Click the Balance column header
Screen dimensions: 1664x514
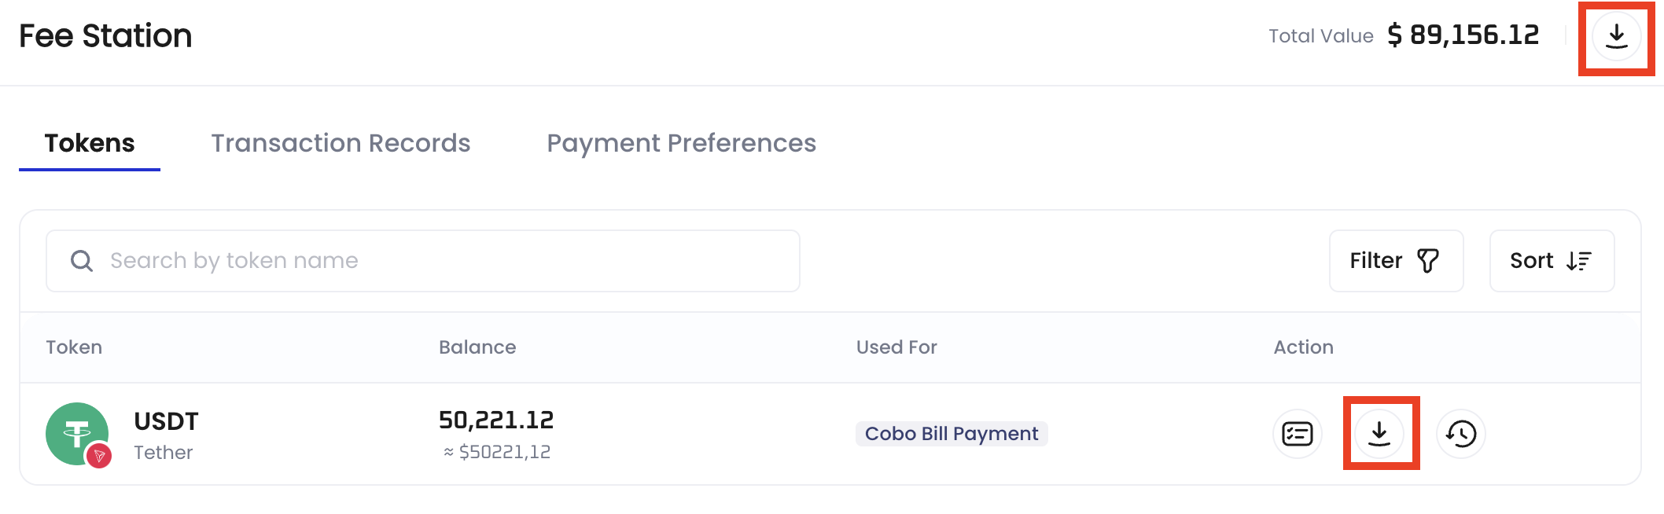[x=477, y=347]
